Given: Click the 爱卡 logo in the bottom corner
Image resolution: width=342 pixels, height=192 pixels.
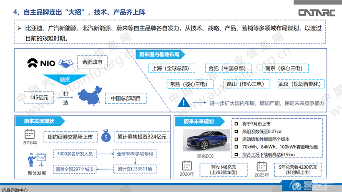Looking at the screenshot, I should tap(310, 186).
